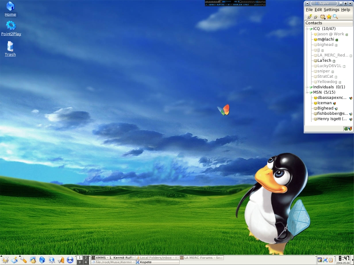This screenshot has width=354, height=265.
Task: Activate file:/root/Music/Kermit taskbar entry
Action: pyautogui.click(x=113, y=262)
